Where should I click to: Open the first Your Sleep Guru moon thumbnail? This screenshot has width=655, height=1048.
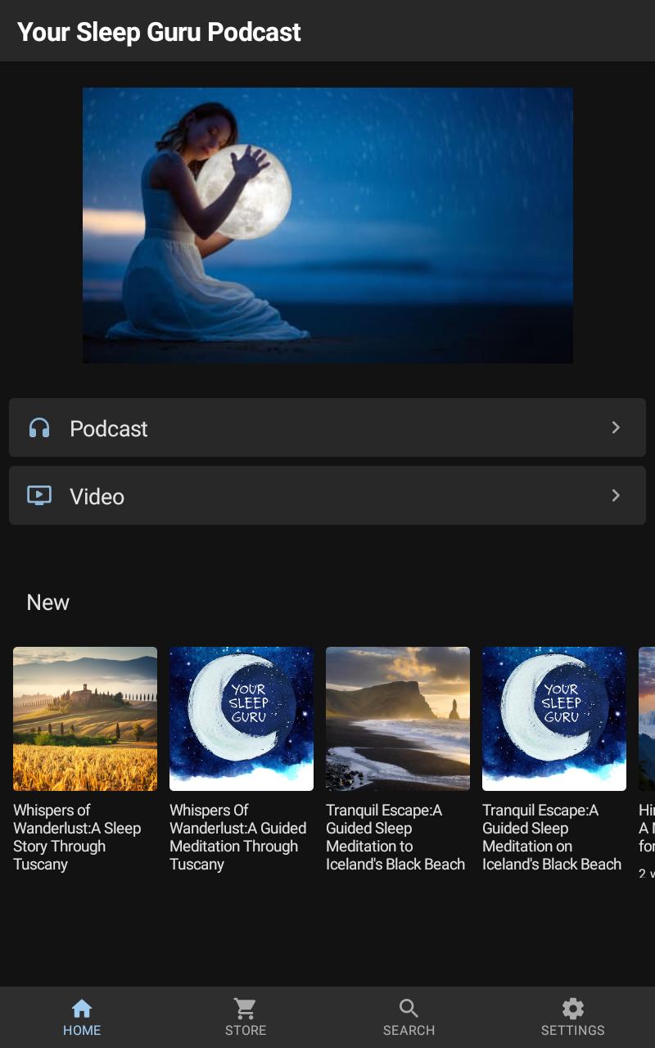coord(242,719)
